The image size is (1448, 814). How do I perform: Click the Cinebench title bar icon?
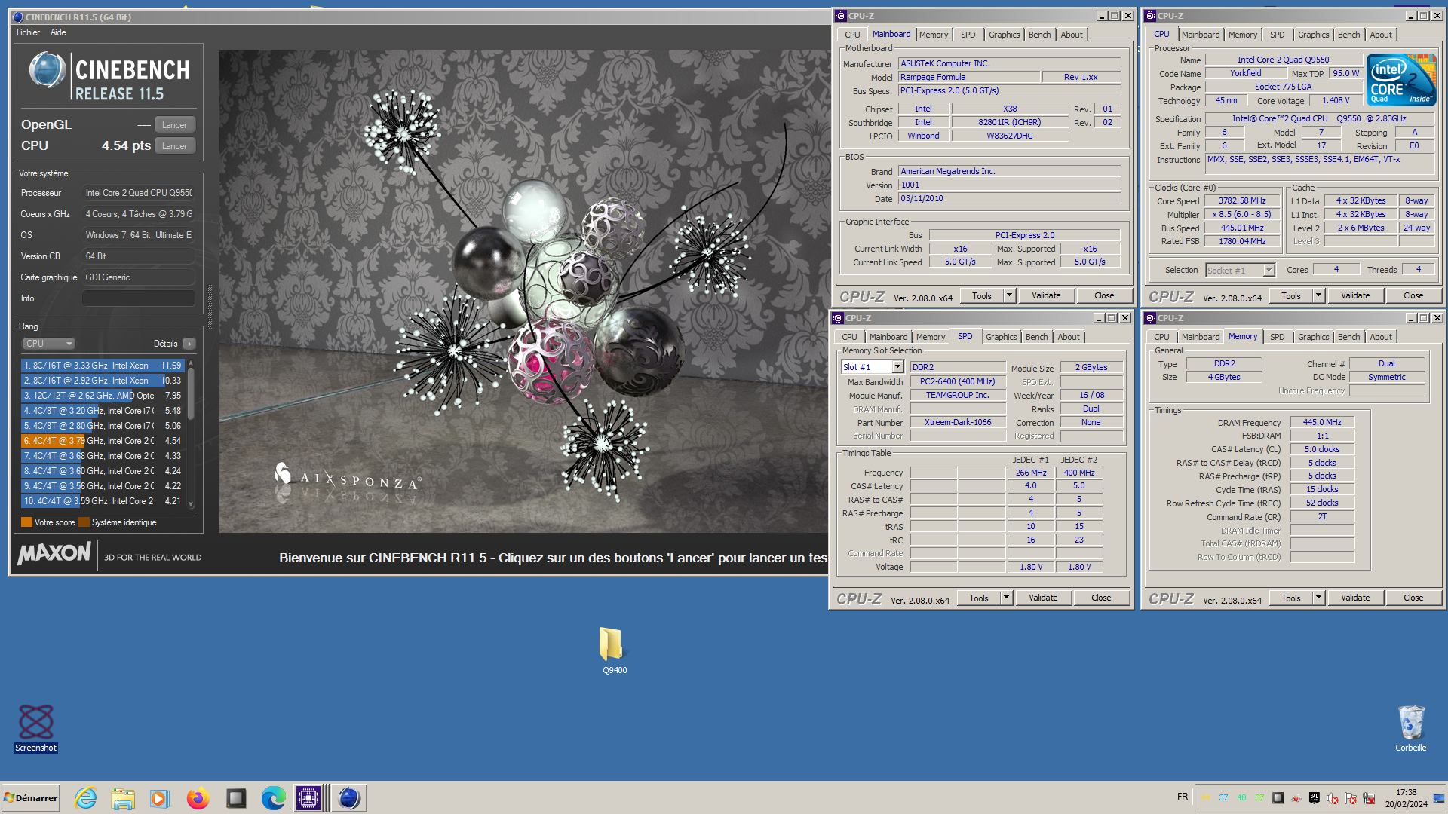[x=17, y=17]
